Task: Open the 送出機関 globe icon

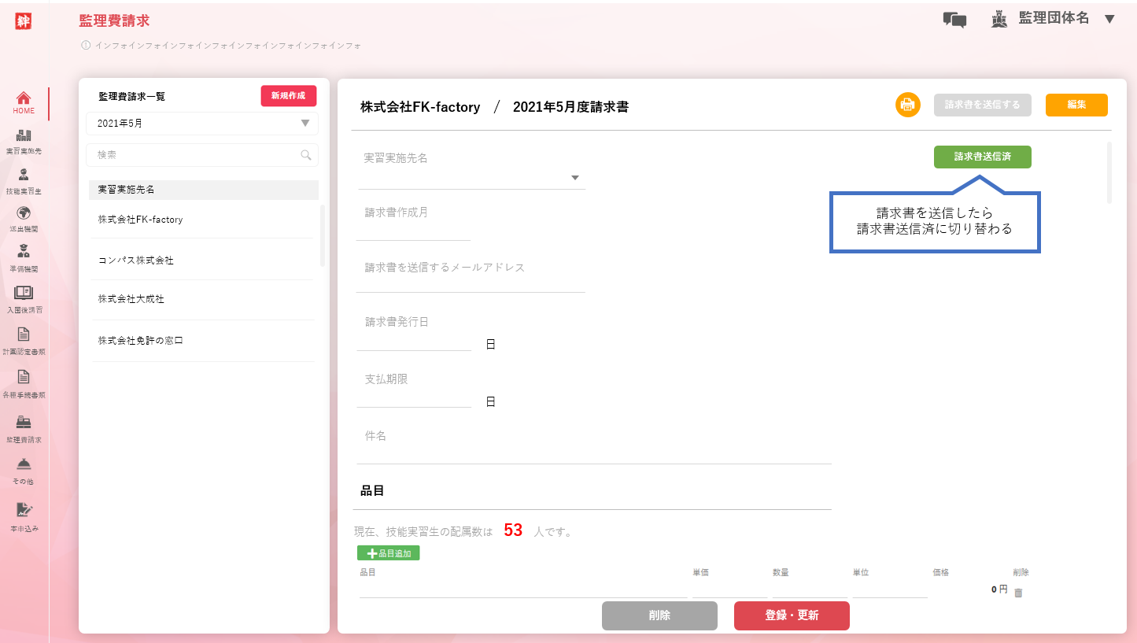Action: [x=24, y=214]
